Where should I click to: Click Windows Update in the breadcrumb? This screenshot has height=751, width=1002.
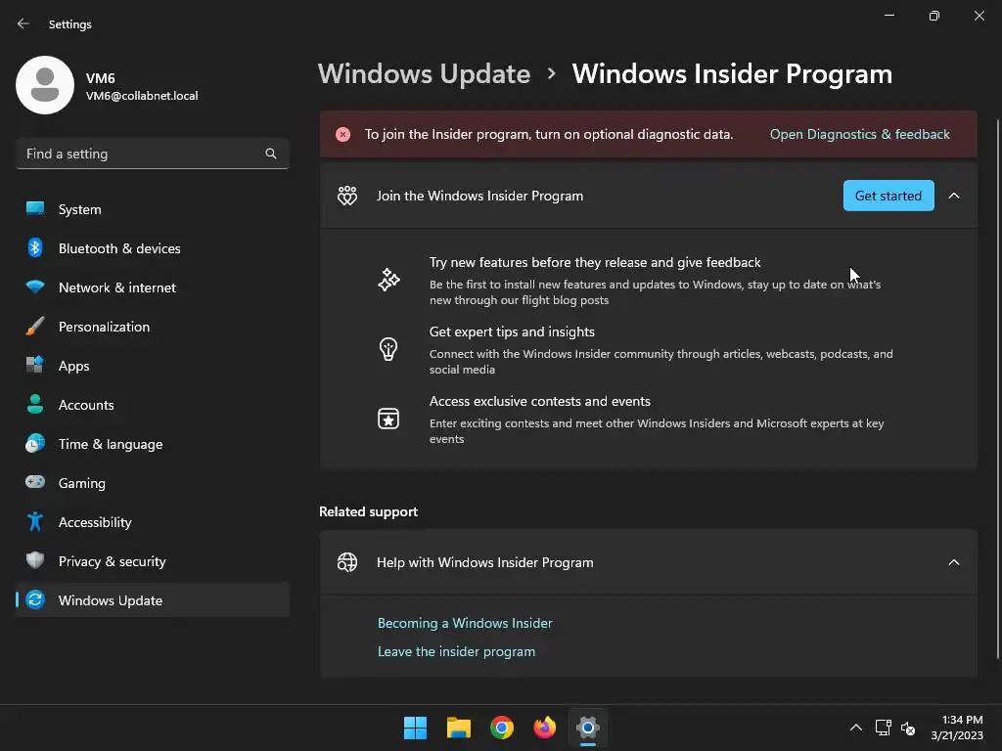click(x=425, y=74)
